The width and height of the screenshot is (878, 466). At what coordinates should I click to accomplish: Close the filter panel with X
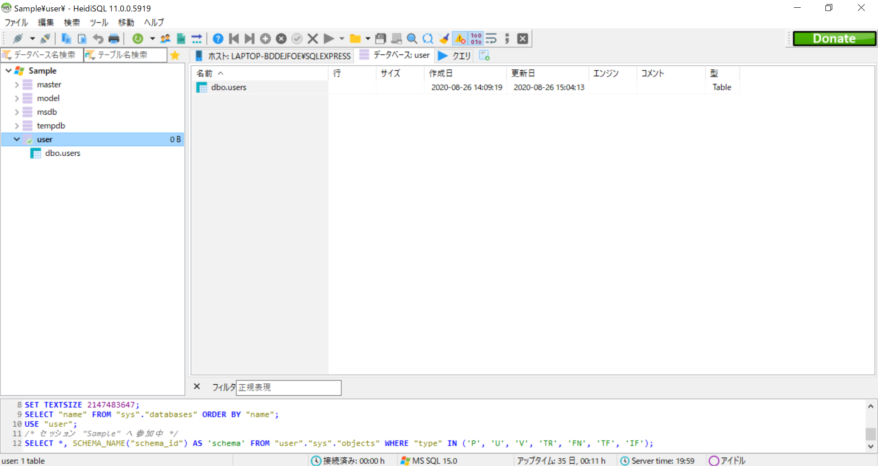(197, 387)
